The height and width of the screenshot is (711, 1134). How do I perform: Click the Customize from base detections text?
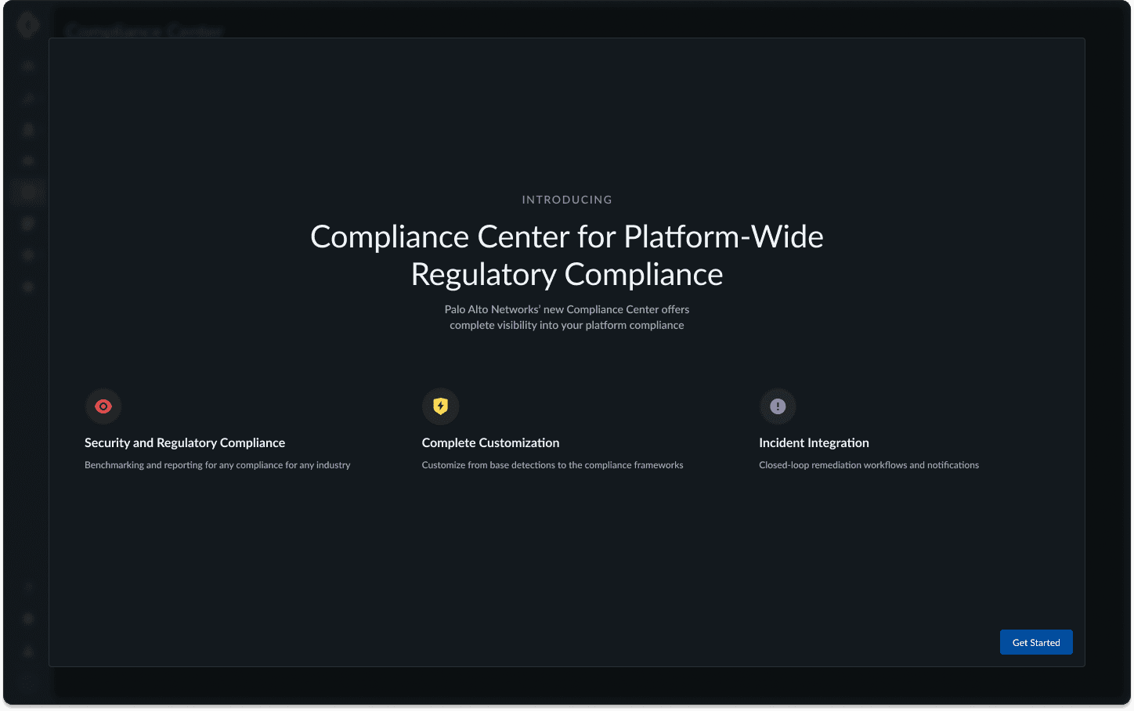tap(552, 465)
